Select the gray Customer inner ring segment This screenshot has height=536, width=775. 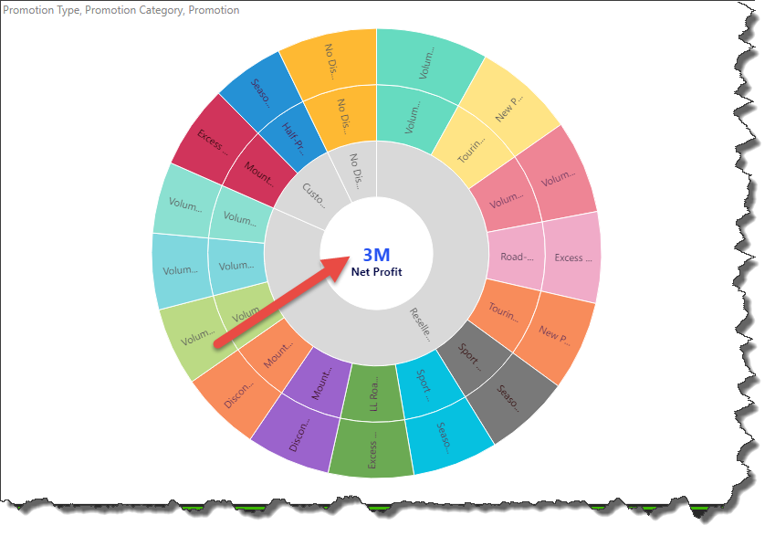click(314, 194)
